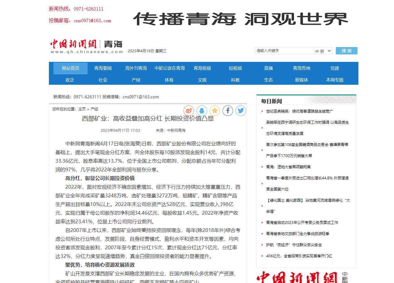Click the 中国新闻网 青海 header logo

(87, 47)
